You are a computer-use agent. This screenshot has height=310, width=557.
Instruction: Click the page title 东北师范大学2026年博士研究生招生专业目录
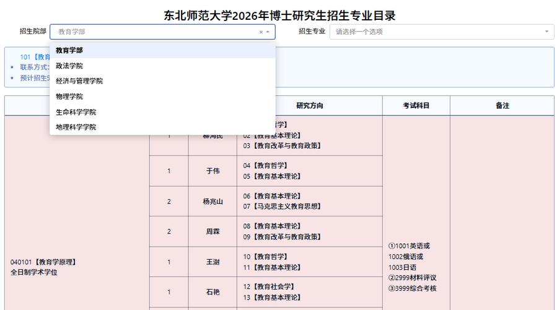(279, 15)
